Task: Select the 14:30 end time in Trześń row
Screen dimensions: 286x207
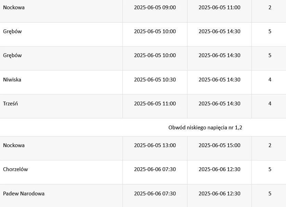Action: 219,104
